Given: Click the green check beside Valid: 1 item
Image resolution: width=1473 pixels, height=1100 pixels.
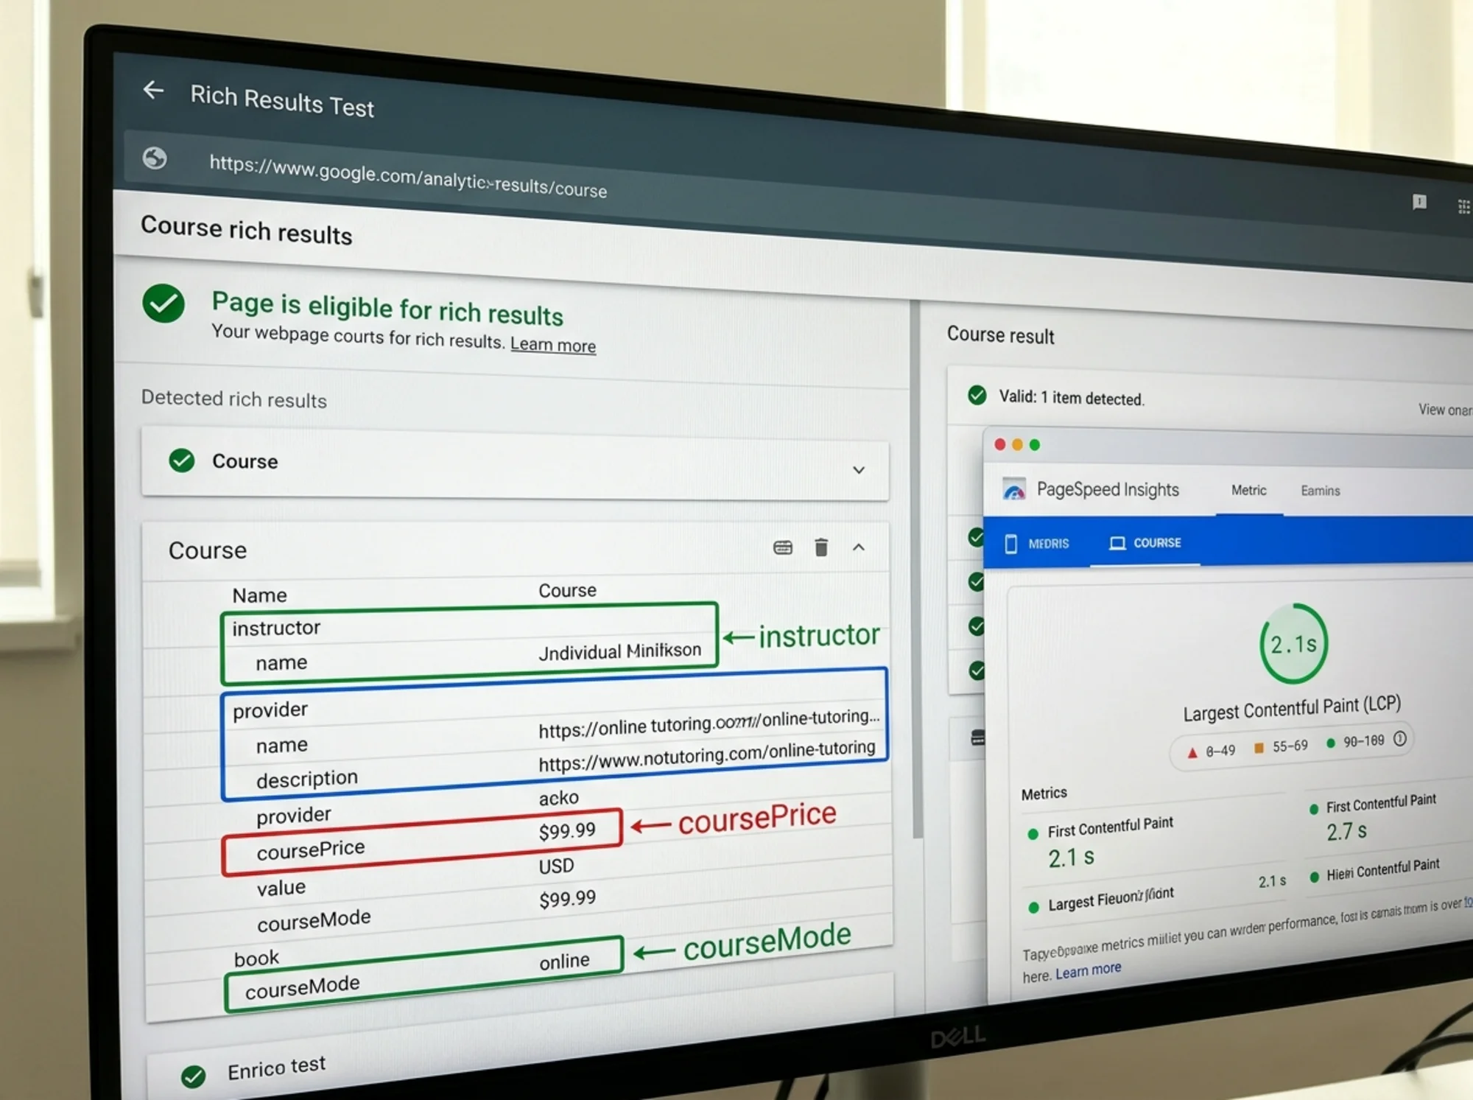Looking at the screenshot, I should point(977,395).
